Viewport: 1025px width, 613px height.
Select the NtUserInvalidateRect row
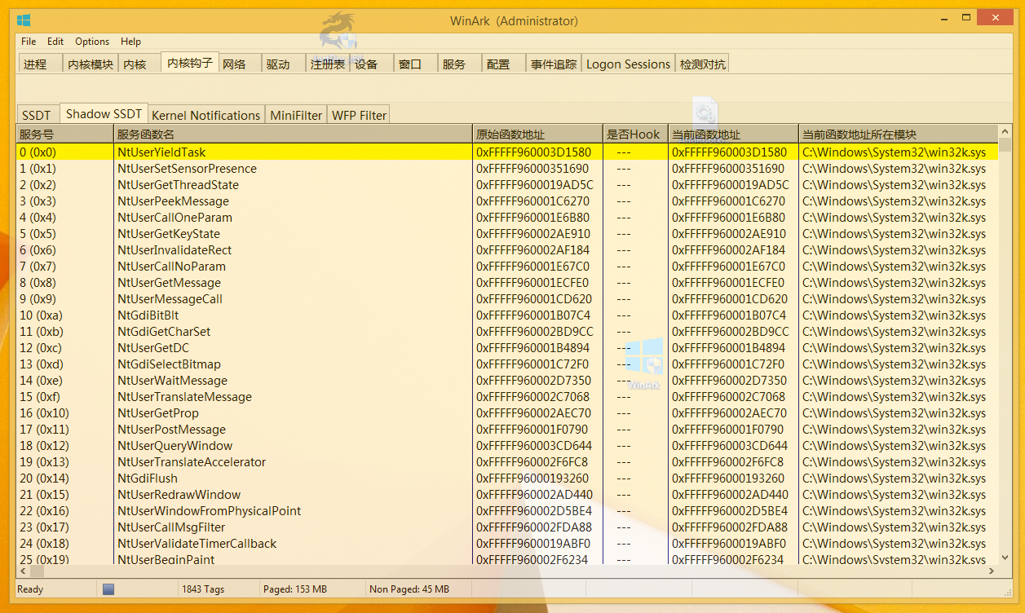click(507, 249)
